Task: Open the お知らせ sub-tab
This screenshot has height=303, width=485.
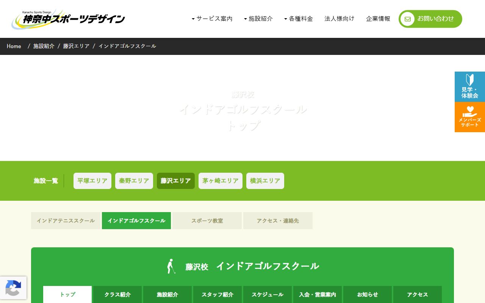Action: 368,294
